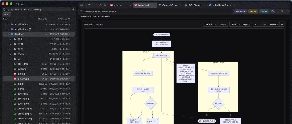Viewport: 292px width, 124px height.
Task: Click the undo icon in file toolbar
Action: (x=277, y=11)
